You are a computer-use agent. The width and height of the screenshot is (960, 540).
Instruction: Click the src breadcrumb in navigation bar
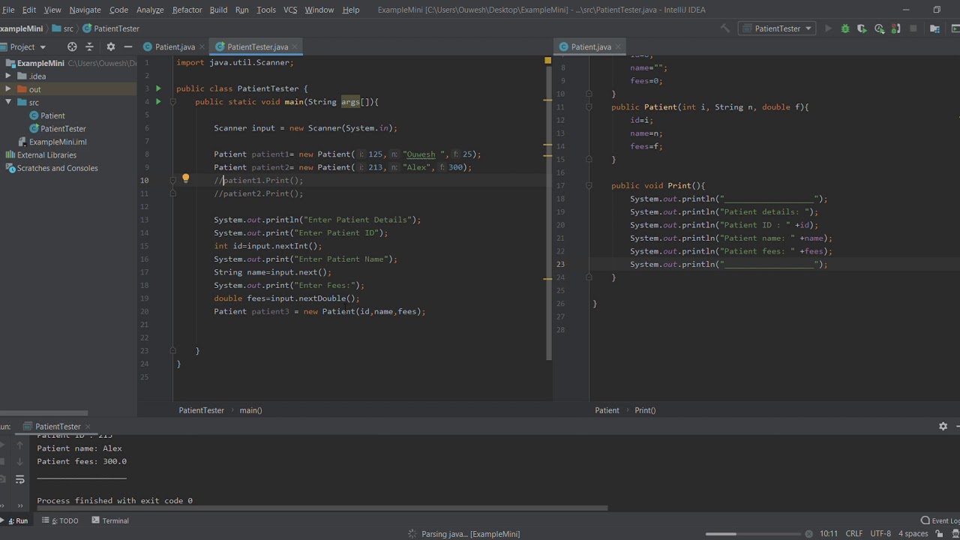coord(63,28)
